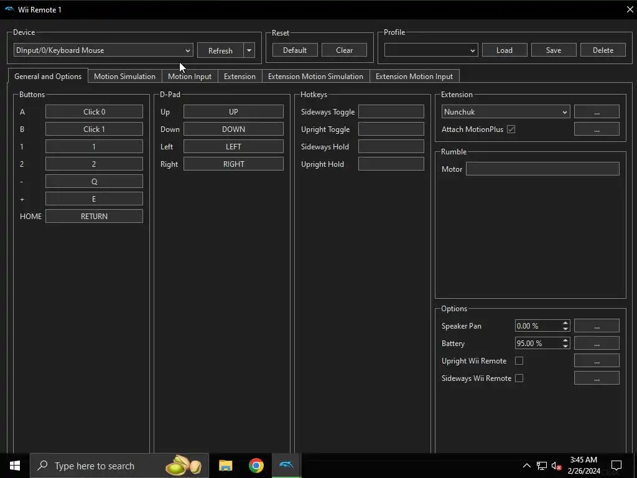Click the Save profile button
Screen dimensions: 637x478
[x=554, y=50]
